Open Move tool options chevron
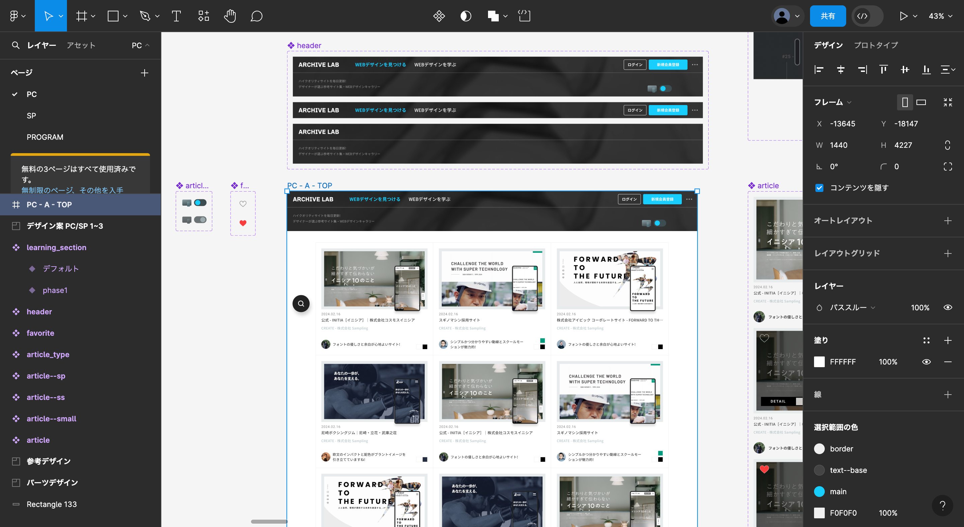This screenshot has height=527, width=964. [x=61, y=16]
